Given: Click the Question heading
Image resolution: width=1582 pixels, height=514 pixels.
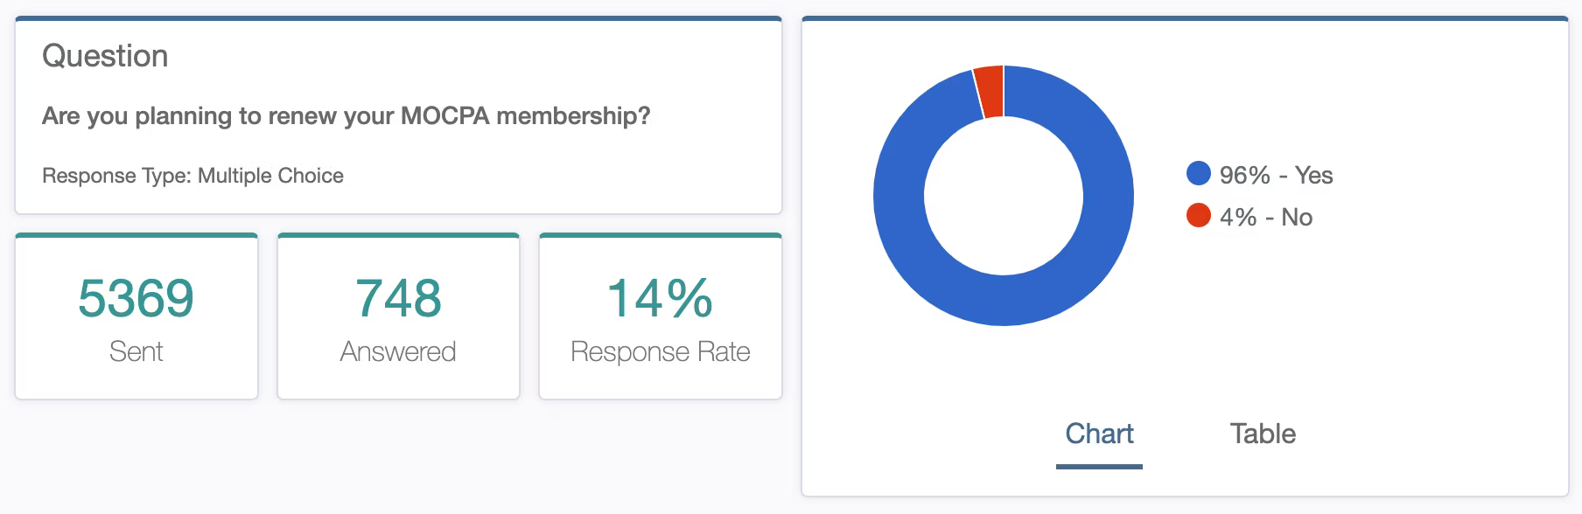Looking at the screenshot, I should [105, 56].
